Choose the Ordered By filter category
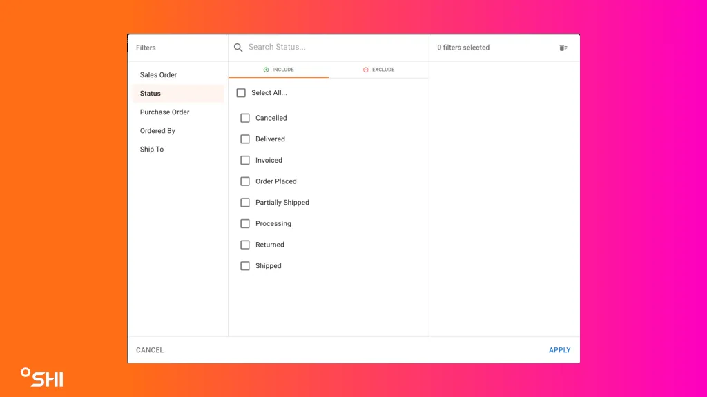The width and height of the screenshot is (707, 397). point(178,130)
